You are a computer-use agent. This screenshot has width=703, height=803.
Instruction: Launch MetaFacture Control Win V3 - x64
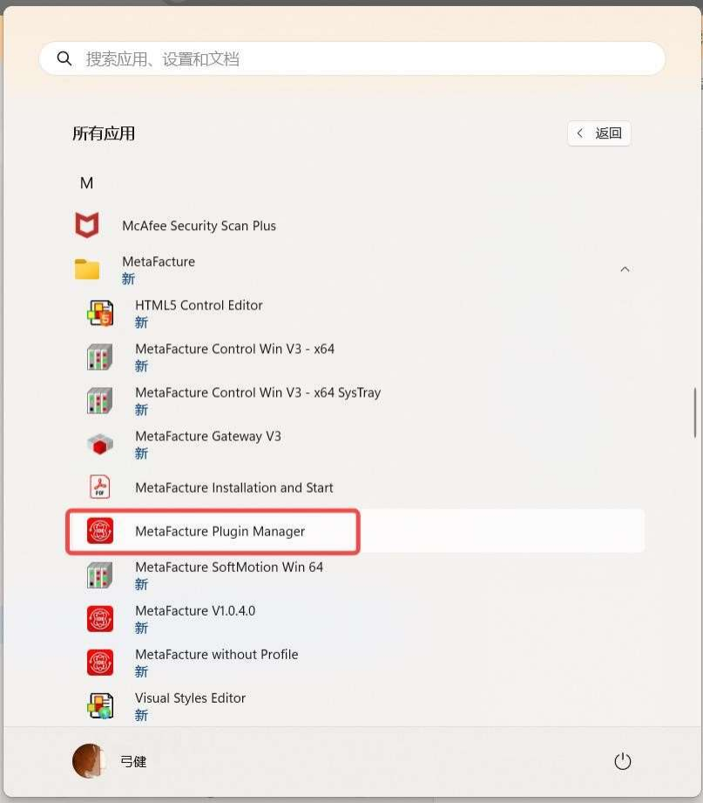(x=234, y=350)
